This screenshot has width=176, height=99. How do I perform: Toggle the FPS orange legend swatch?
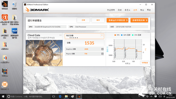point(115,35)
